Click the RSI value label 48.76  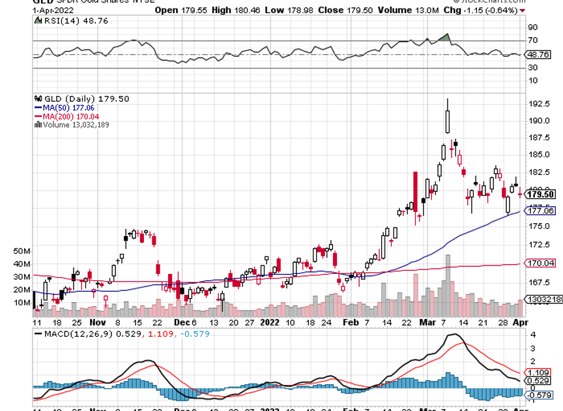click(x=538, y=55)
